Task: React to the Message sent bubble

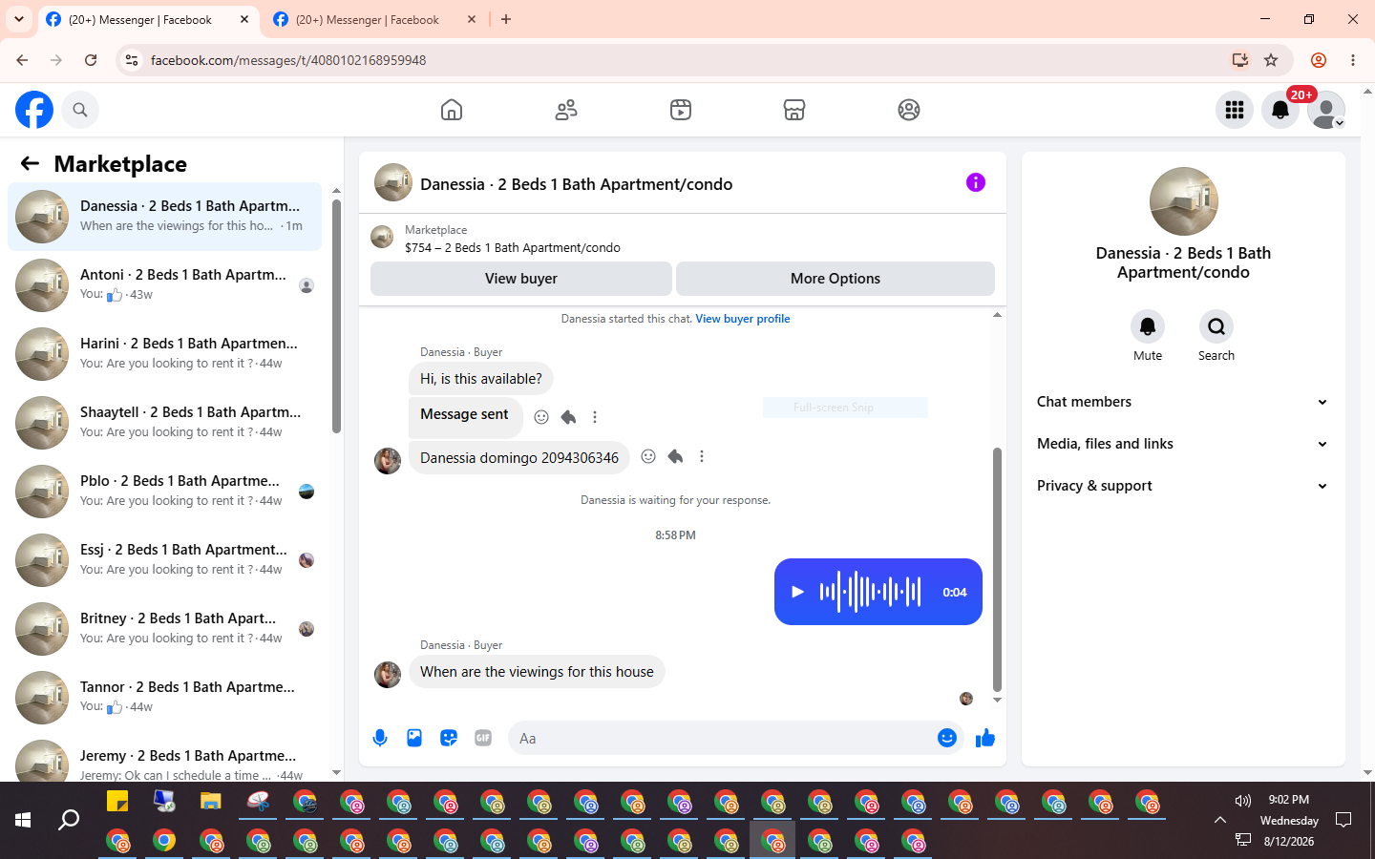Action: coord(541,417)
